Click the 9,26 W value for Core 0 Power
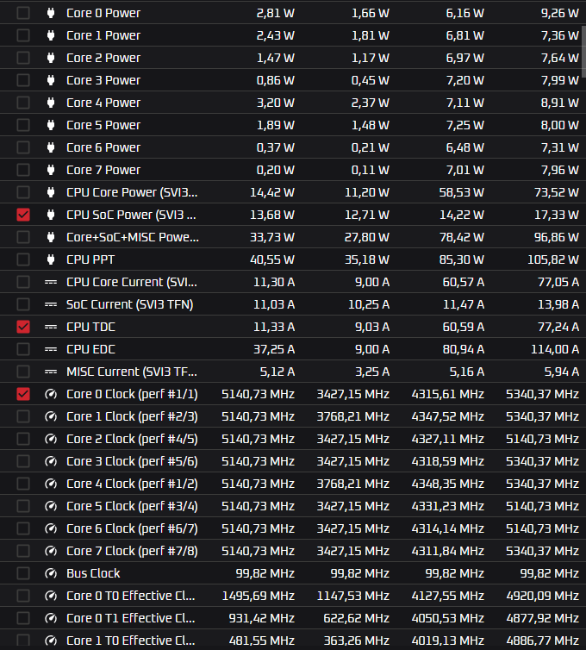This screenshot has width=586, height=650. tap(559, 13)
